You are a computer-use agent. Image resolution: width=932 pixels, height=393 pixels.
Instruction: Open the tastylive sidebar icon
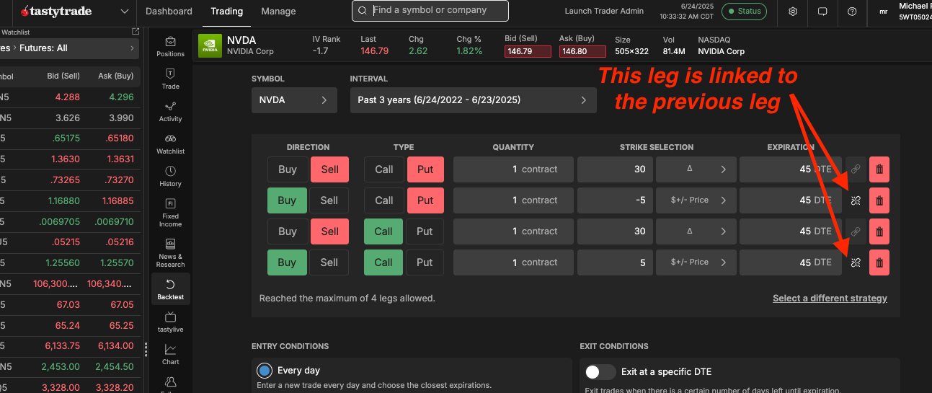tap(170, 321)
